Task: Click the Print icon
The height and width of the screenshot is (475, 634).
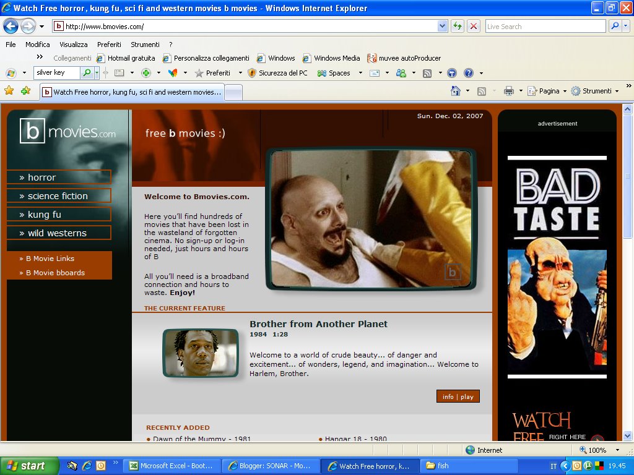Action: [509, 91]
